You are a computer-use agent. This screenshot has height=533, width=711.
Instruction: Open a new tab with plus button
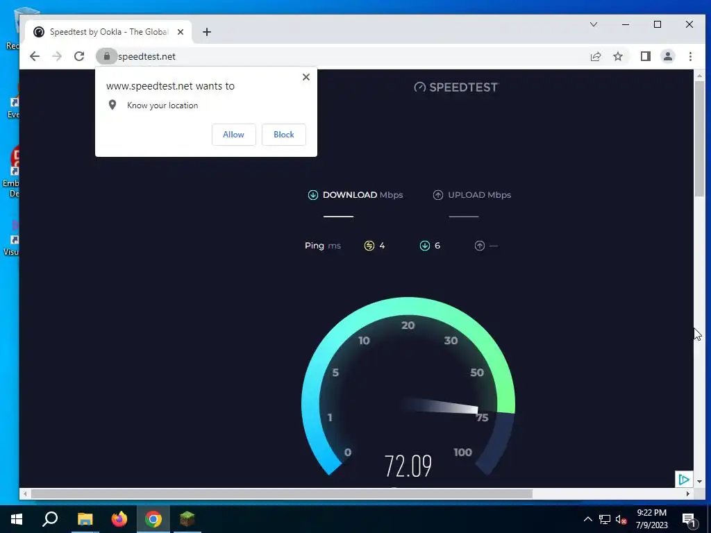pos(207,32)
